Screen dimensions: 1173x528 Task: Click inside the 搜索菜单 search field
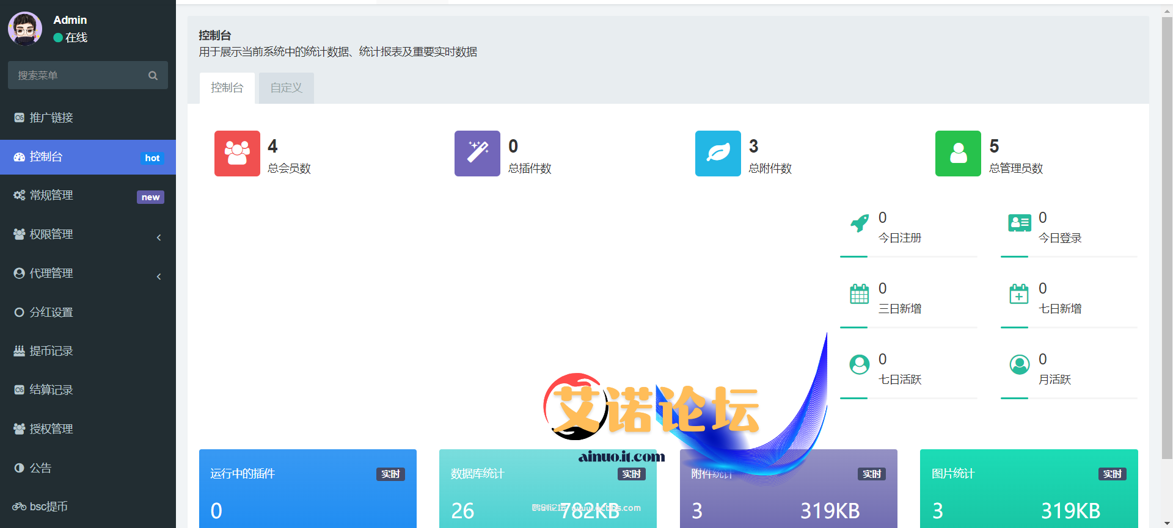coord(76,76)
